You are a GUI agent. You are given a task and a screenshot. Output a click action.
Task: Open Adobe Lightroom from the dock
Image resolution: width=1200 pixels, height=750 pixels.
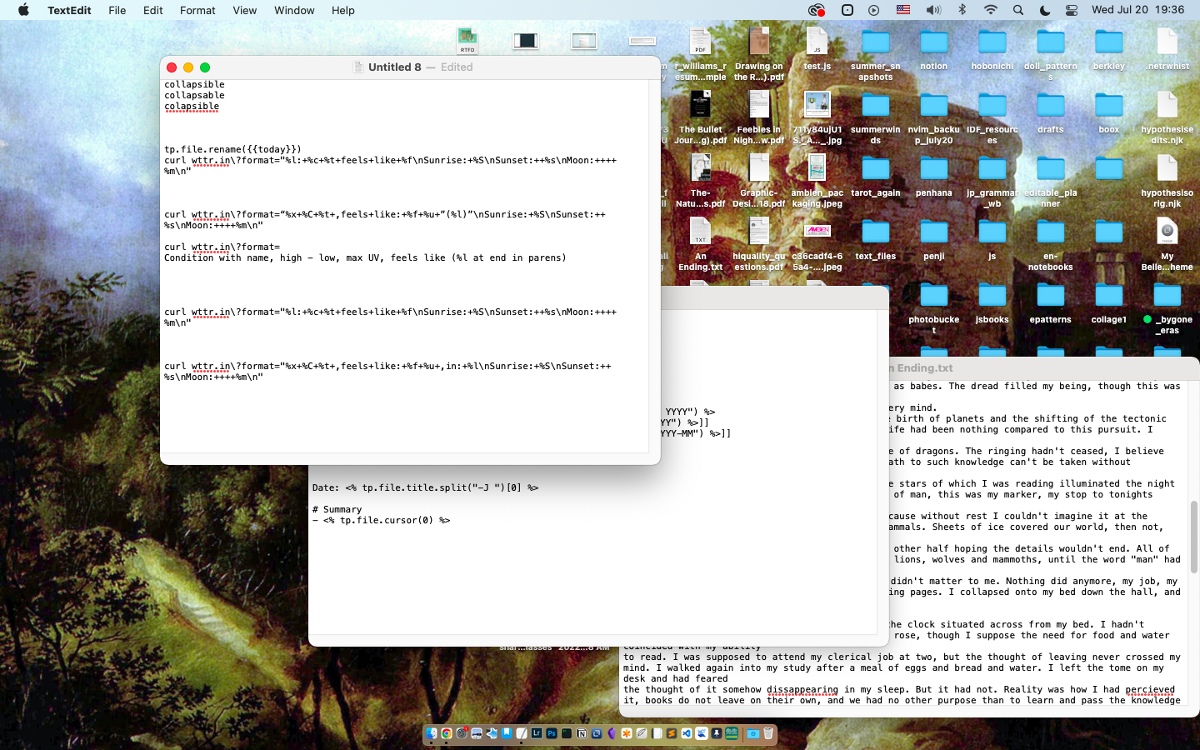(536, 733)
